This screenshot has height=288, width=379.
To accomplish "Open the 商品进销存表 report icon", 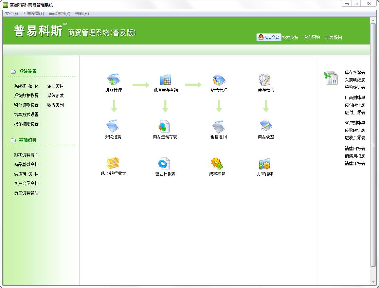I will pyautogui.click(x=164, y=126).
